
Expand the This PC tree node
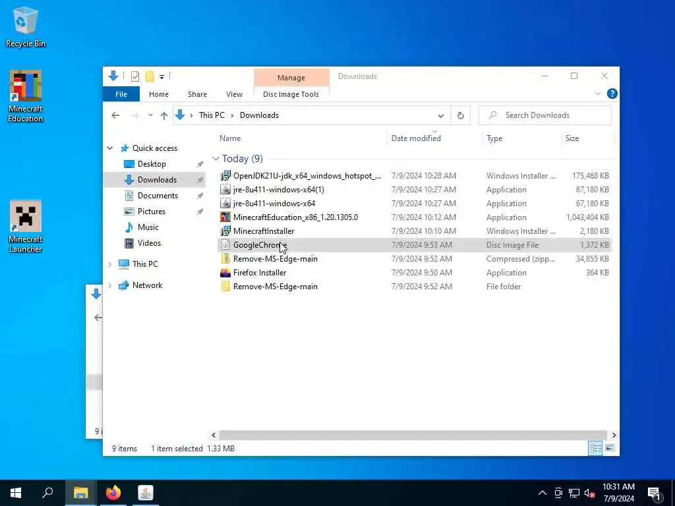tap(110, 264)
